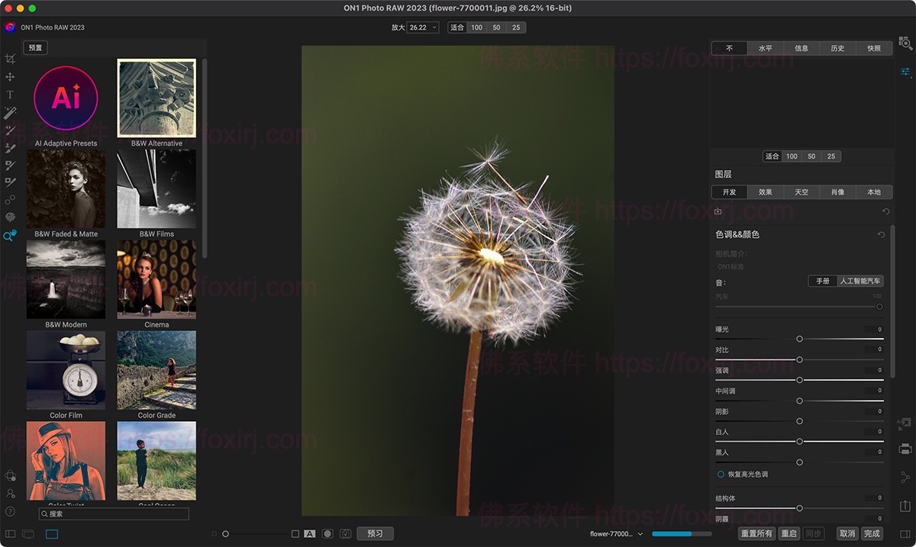916x547 pixels.
Task: Click the 曝光 slider handle
Action: 799,339
